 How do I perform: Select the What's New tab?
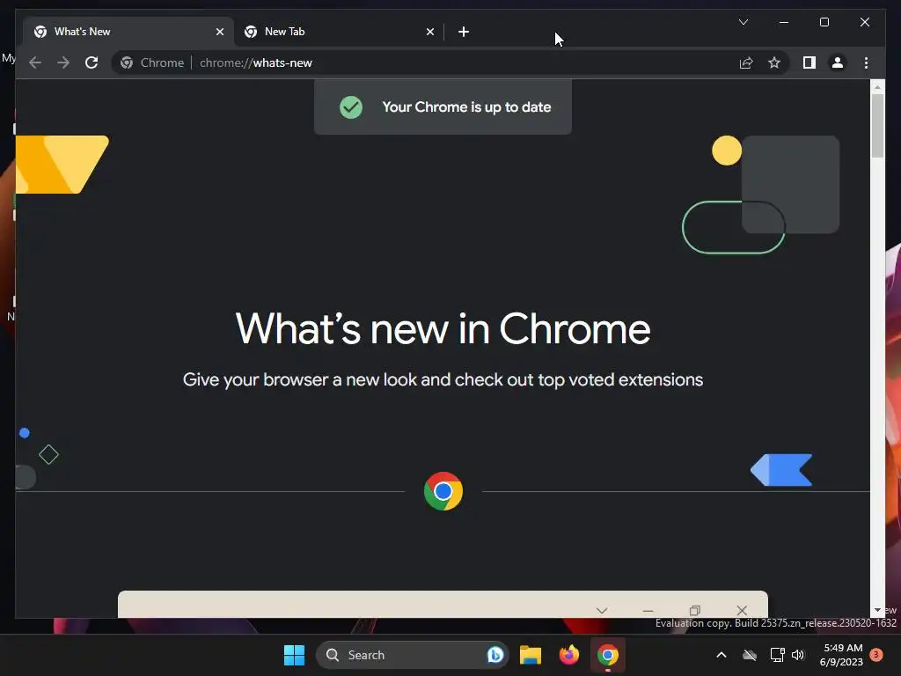(x=128, y=32)
